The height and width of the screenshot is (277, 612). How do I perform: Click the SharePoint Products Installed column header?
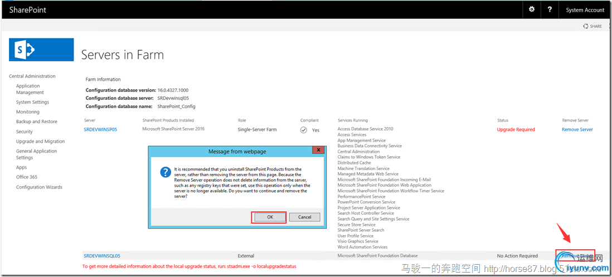[168, 120]
